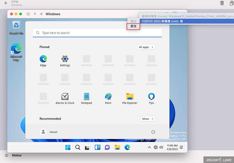Click the UTM clone copy icon
Viewport: 234px width, 163px height.
click(x=232, y=3)
